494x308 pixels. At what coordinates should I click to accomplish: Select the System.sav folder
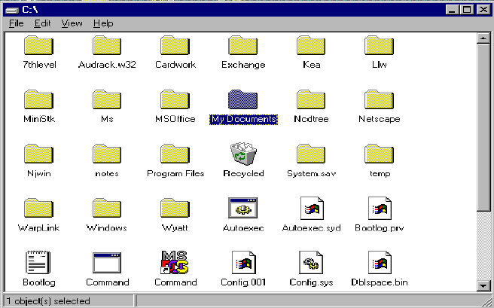tap(311, 154)
